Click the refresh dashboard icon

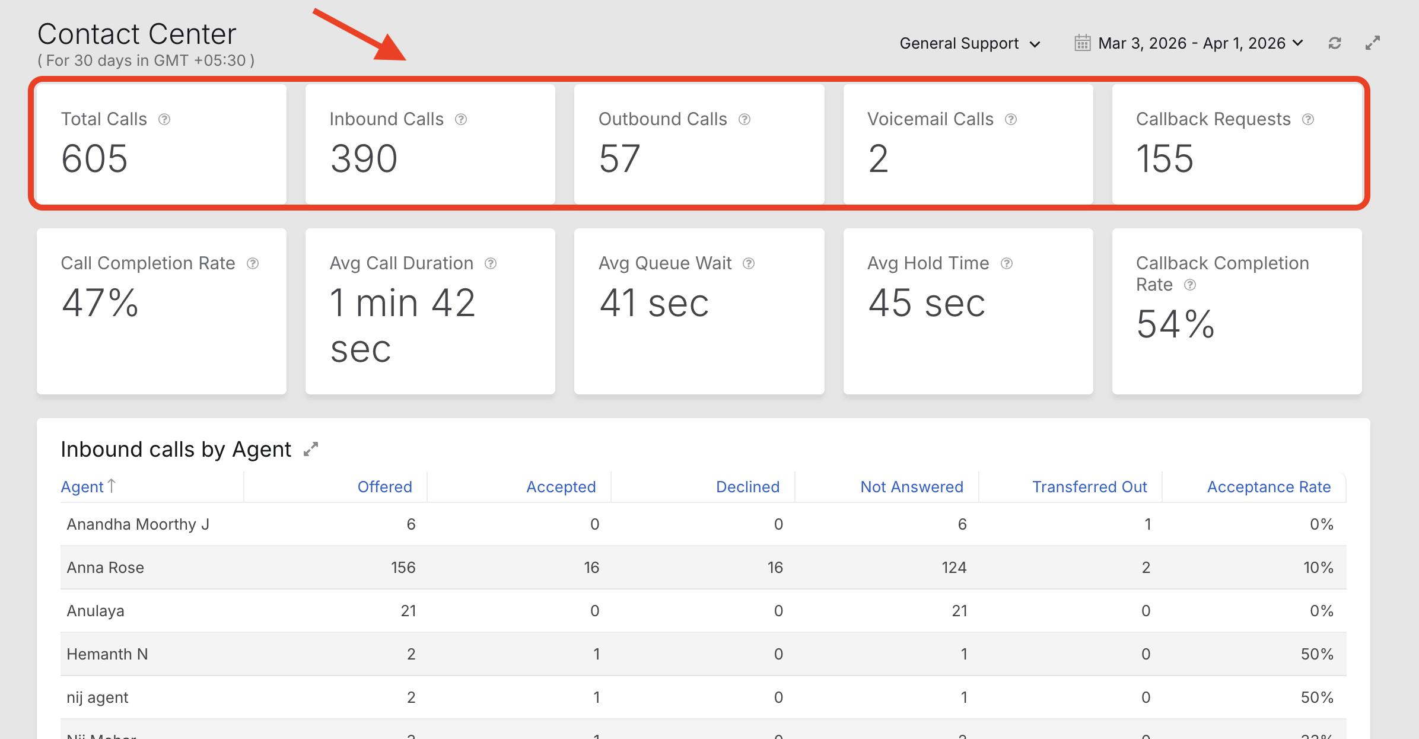click(x=1335, y=43)
